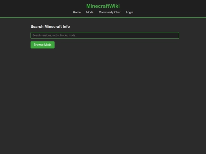This screenshot has width=206, height=154.
Task: Select the 'Search Minecraft Info' heading text
Action: click(50, 27)
